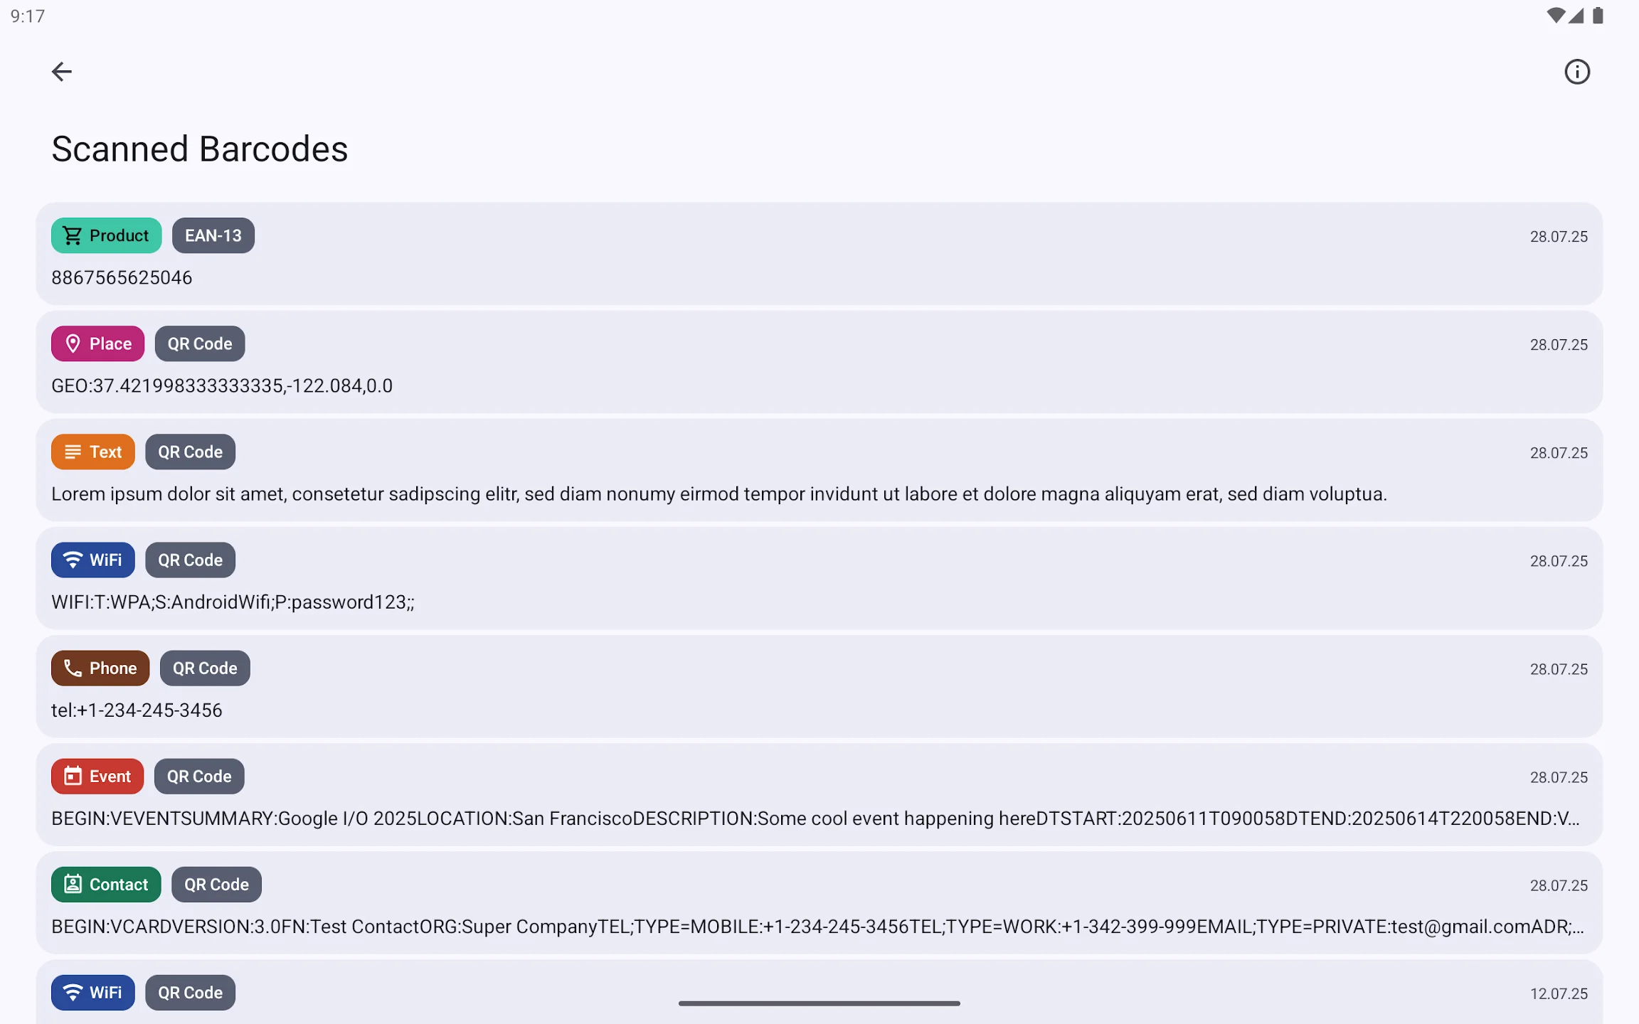Viewport: 1639px width, 1024px height.
Task: Tap the red Event calendar chip
Action: coord(97,776)
